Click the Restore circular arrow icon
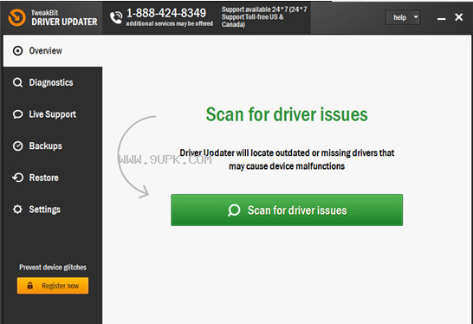 click(x=18, y=178)
